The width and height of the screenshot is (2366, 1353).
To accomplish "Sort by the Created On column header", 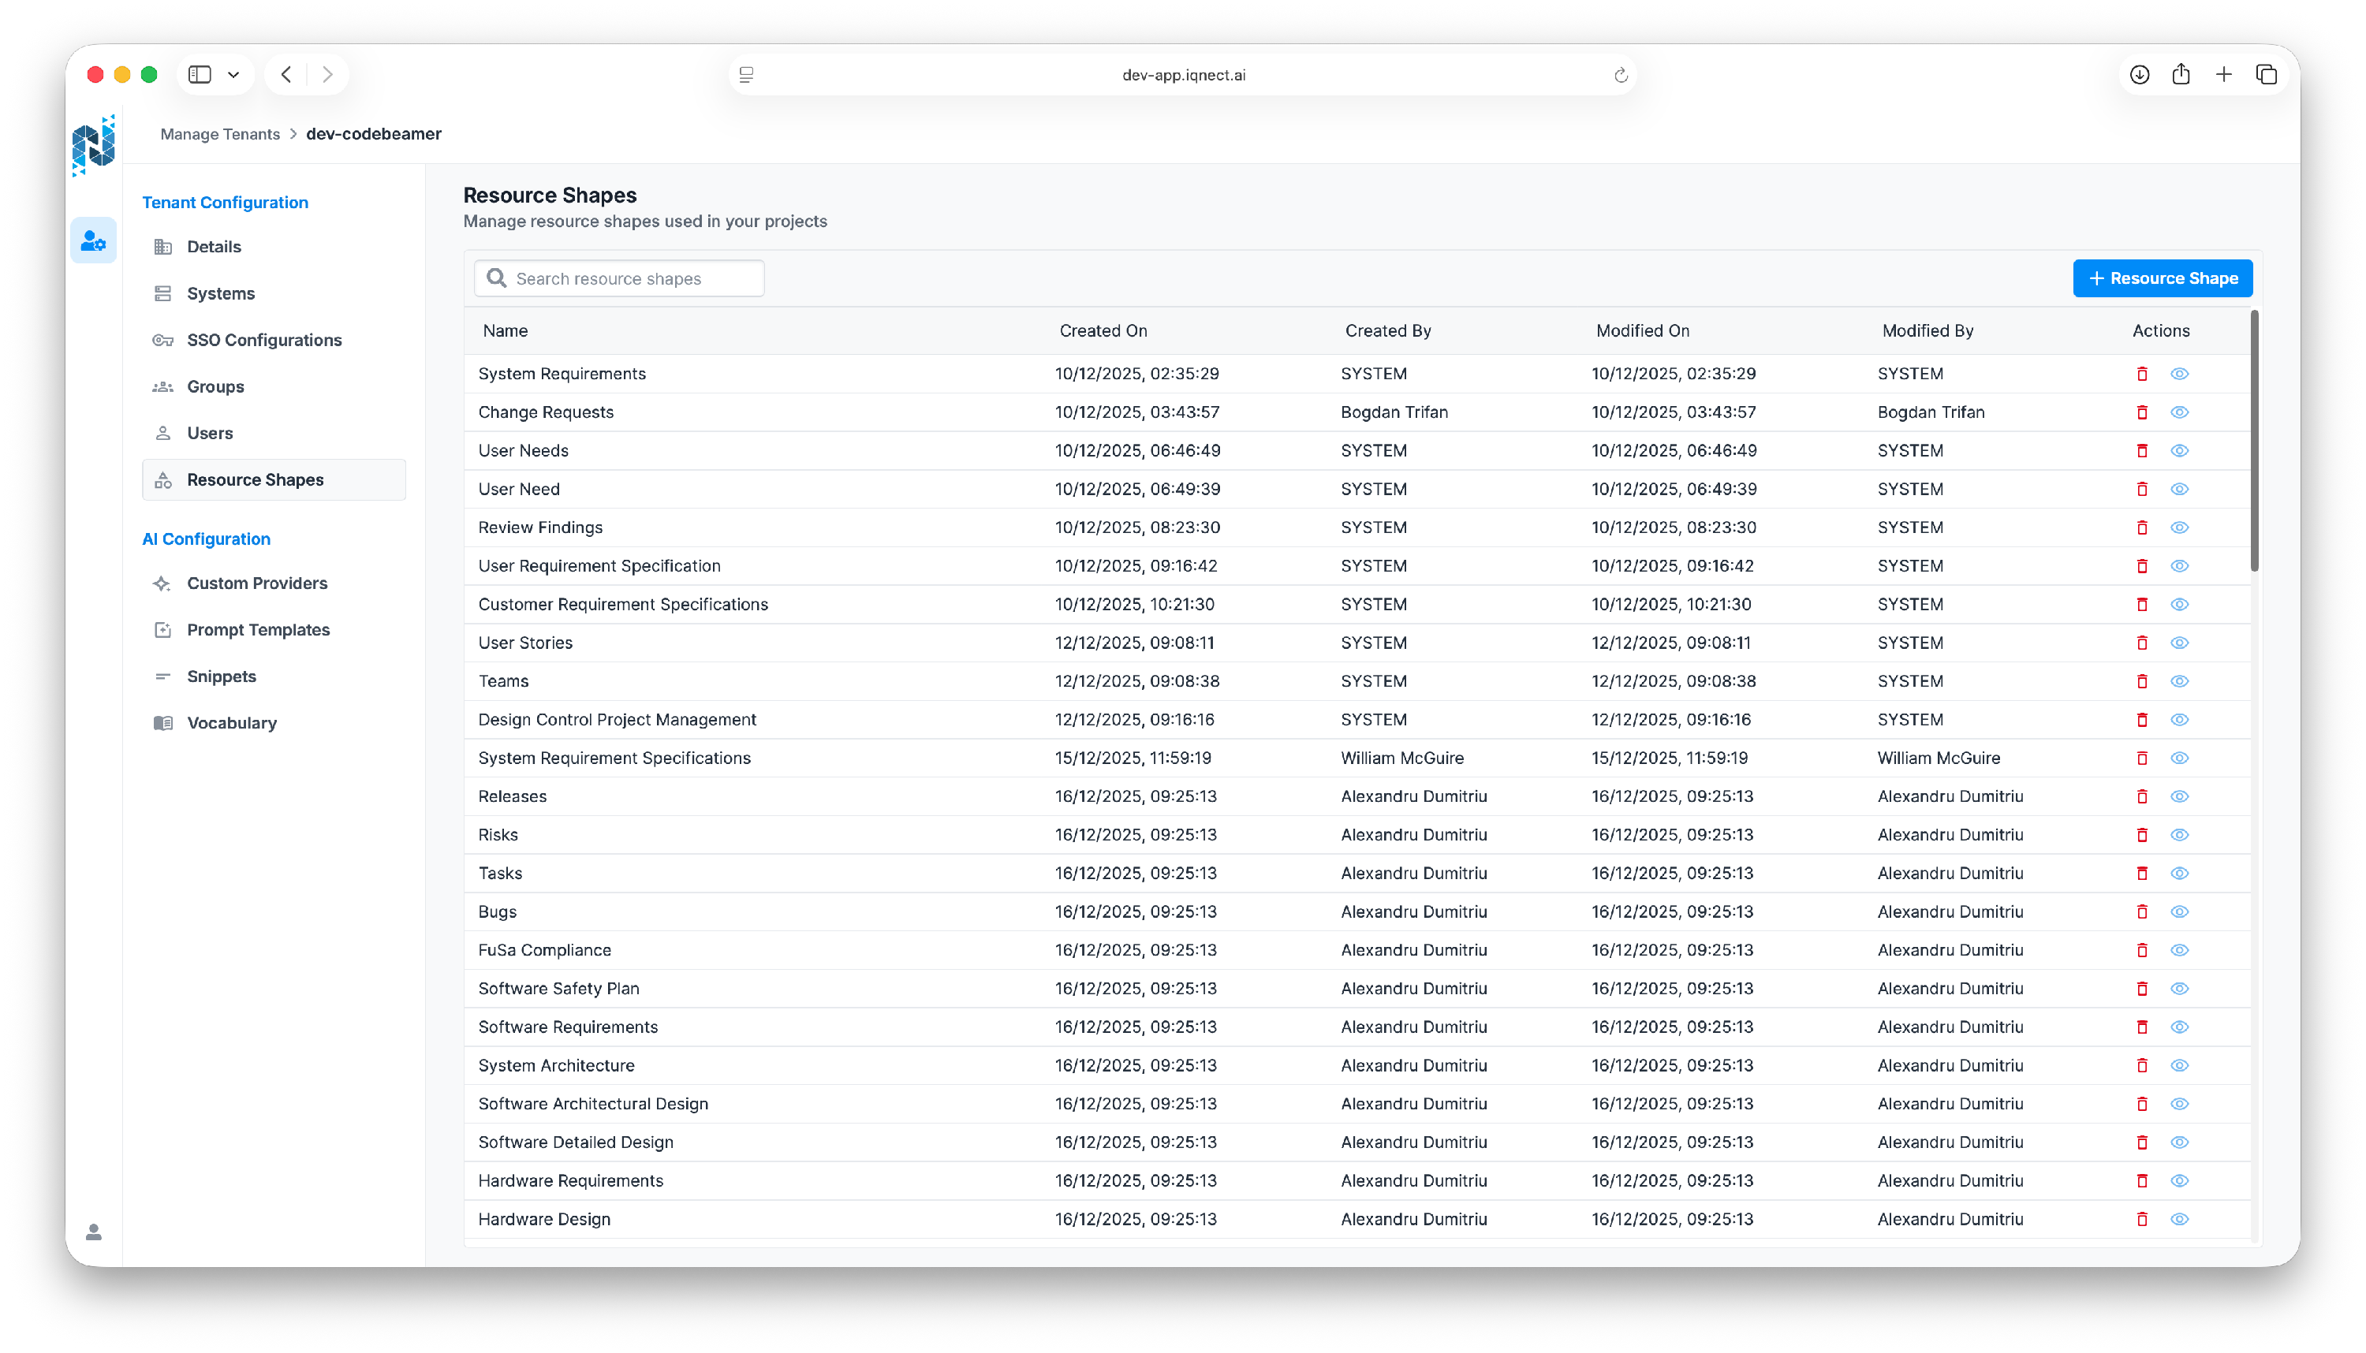I will click(1103, 331).
